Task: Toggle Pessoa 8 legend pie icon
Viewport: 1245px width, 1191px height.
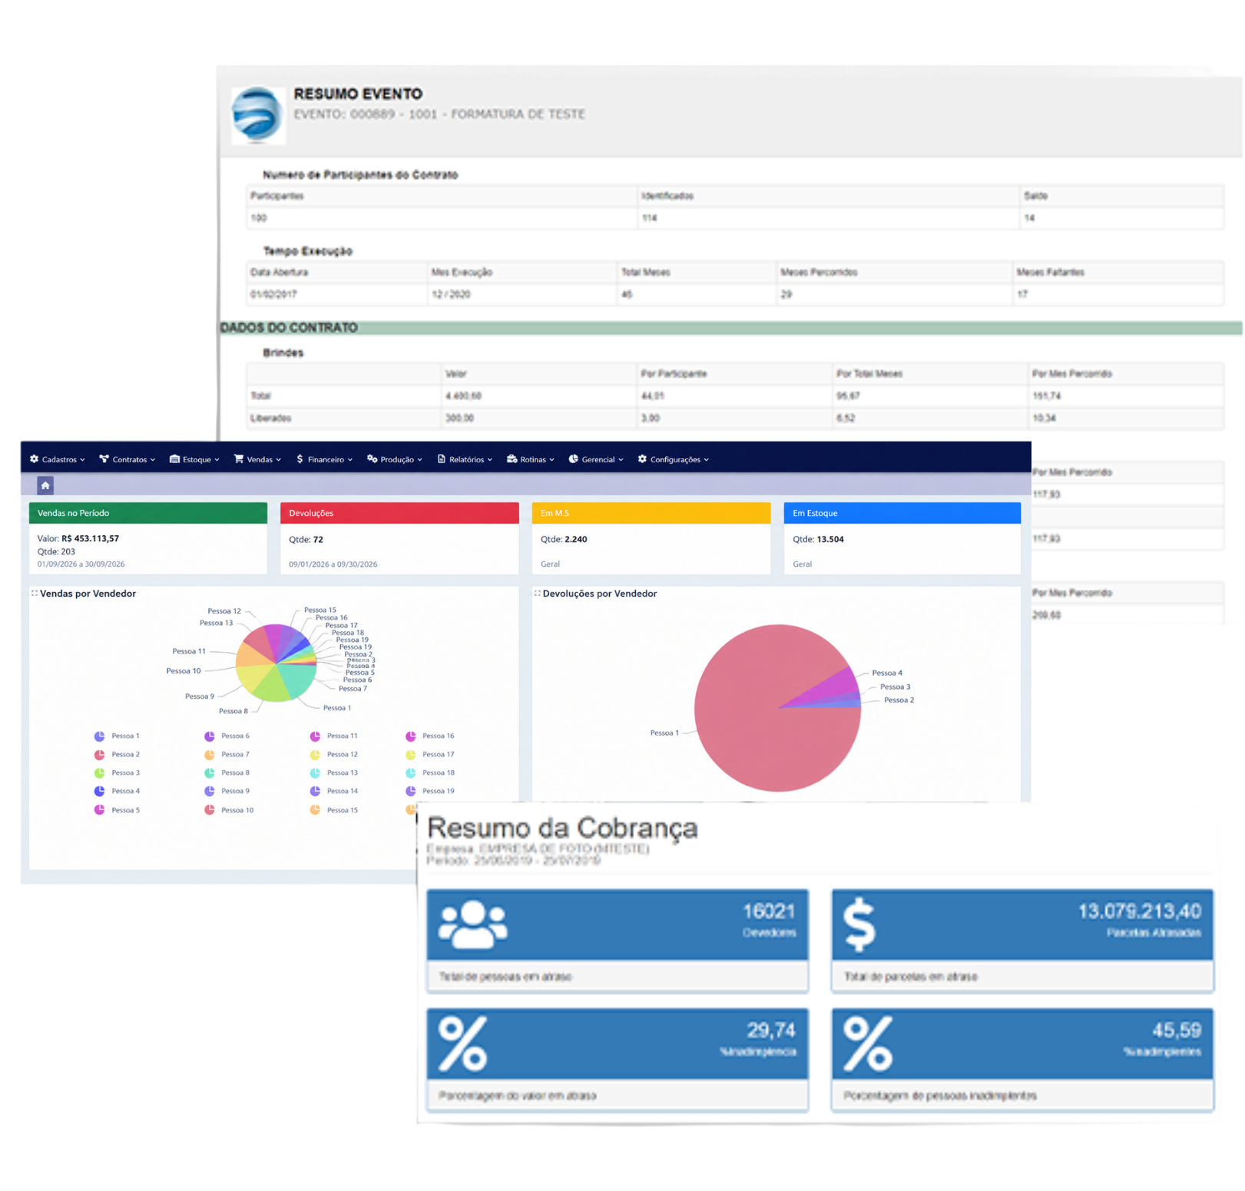Action: 210,772
